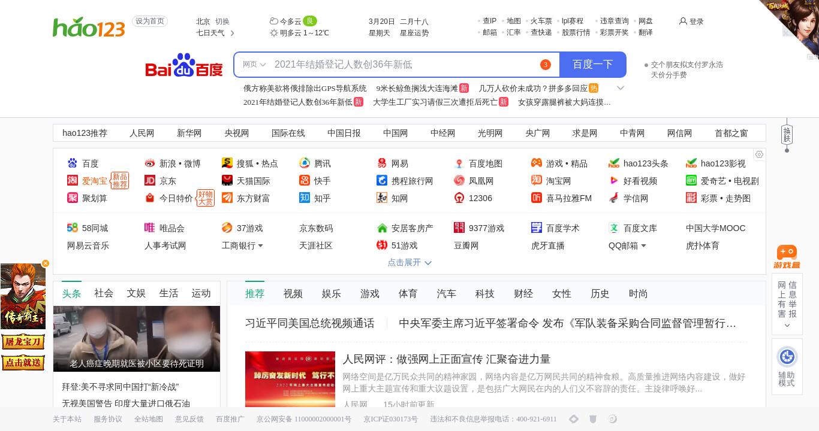Switch to the 历史 tab

pos(600,293)
